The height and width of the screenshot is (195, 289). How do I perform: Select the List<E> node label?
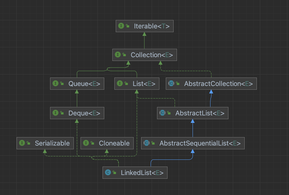coord(144,84)
